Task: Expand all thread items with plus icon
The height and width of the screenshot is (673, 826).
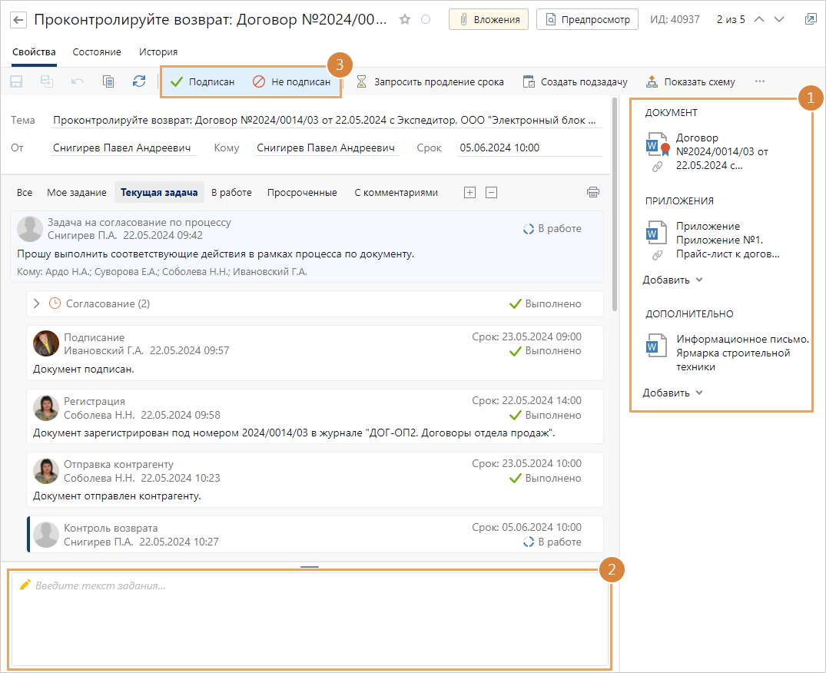Action: click(469, 193)
